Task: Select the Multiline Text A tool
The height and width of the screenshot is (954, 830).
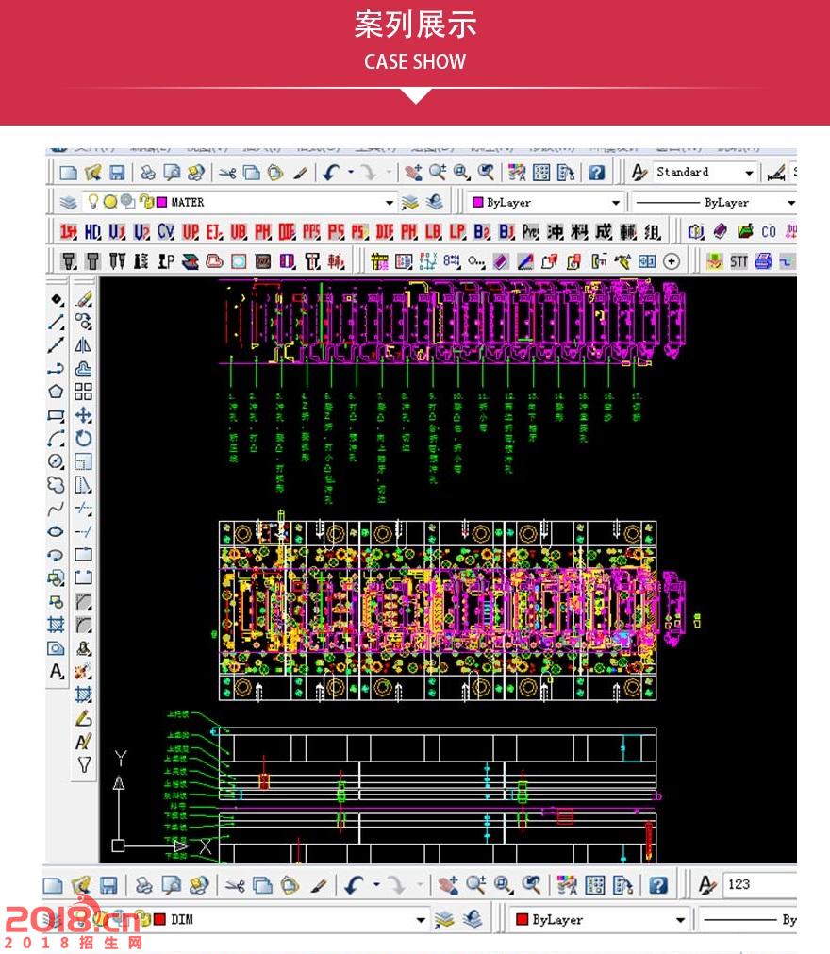Action: point(56,671)
